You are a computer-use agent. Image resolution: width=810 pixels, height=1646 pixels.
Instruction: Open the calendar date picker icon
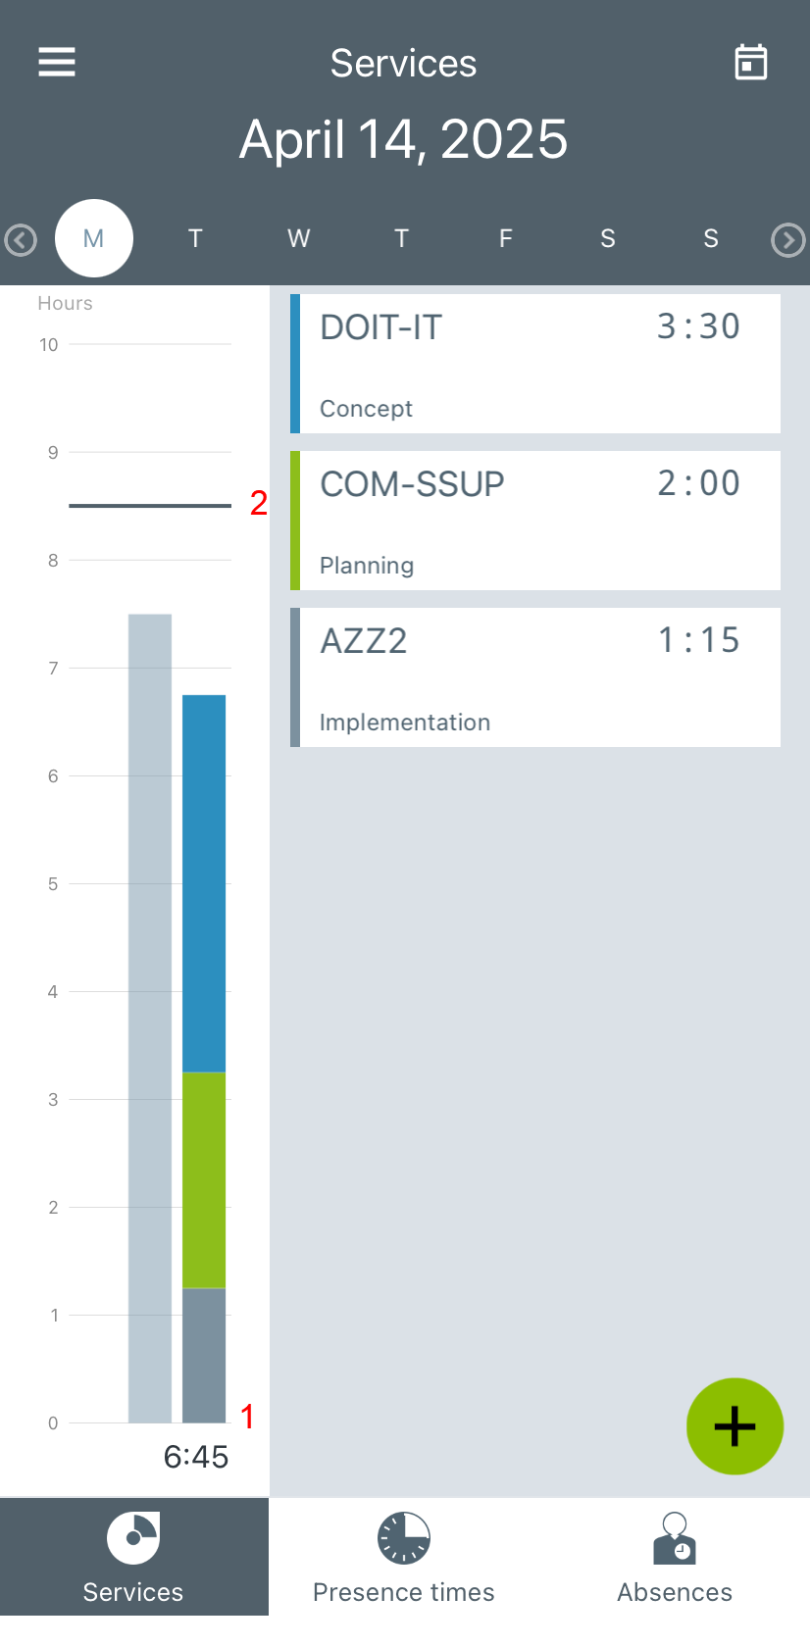751,63
